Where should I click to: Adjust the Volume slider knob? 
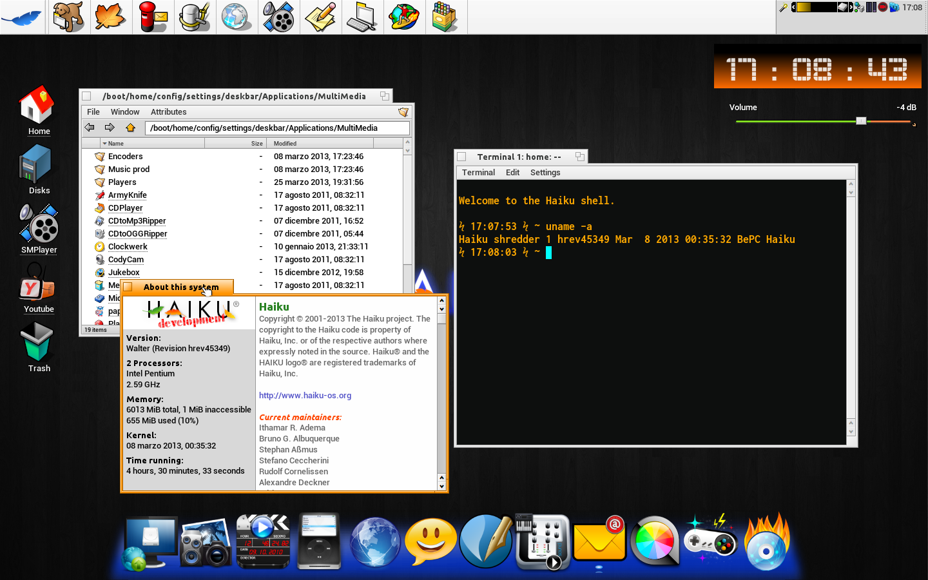861,121
